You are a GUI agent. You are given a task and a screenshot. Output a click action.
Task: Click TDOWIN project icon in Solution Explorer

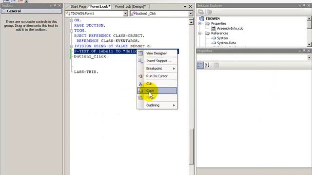pos(202,18)
